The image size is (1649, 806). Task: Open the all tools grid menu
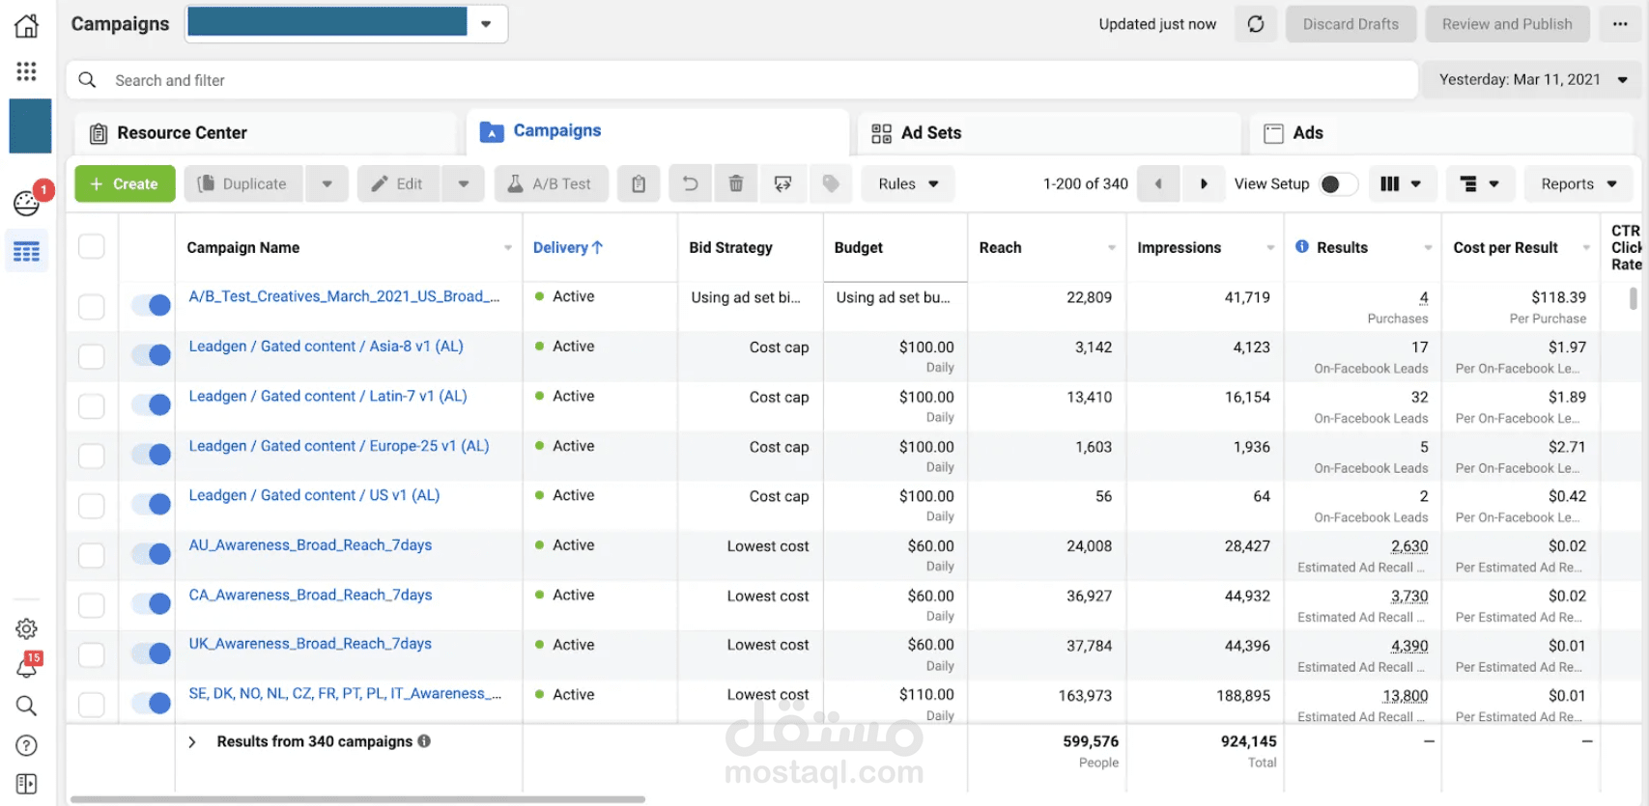[x=27, y=71]
